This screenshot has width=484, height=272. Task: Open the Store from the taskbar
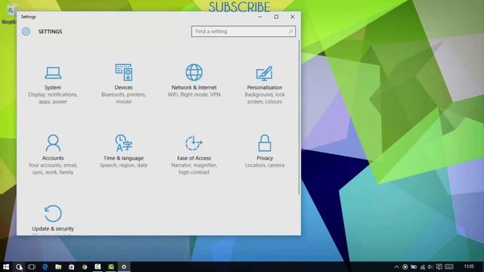pos(71,267)
